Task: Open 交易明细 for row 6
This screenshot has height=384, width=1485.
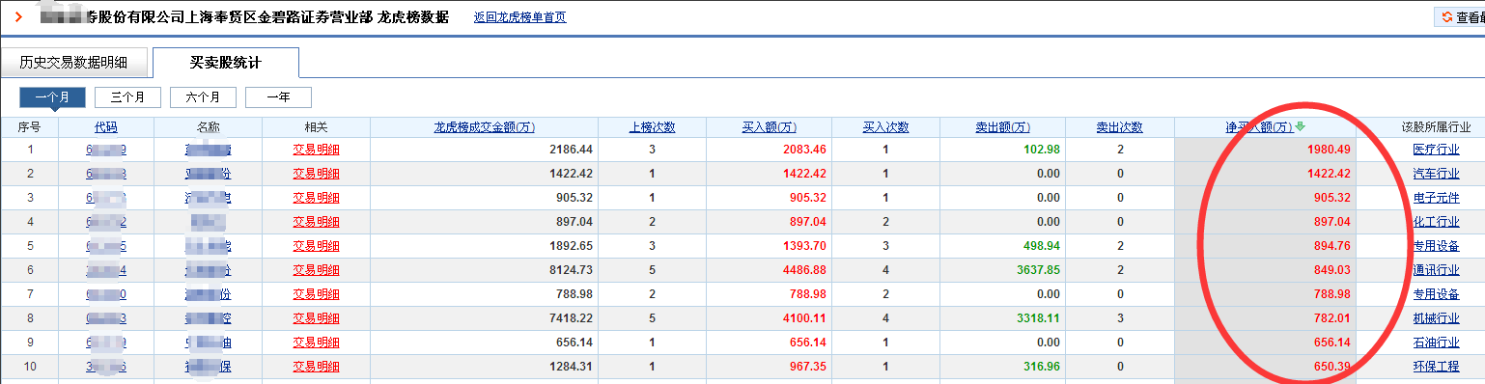Action: 317,270
